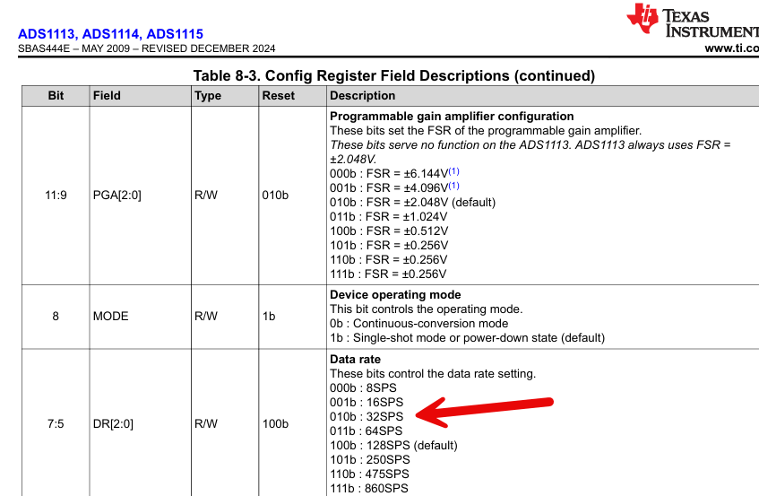Open footnote (1) link after ±6.144V
The width and height of the screenshot is (759, 496).
point(453,171)
